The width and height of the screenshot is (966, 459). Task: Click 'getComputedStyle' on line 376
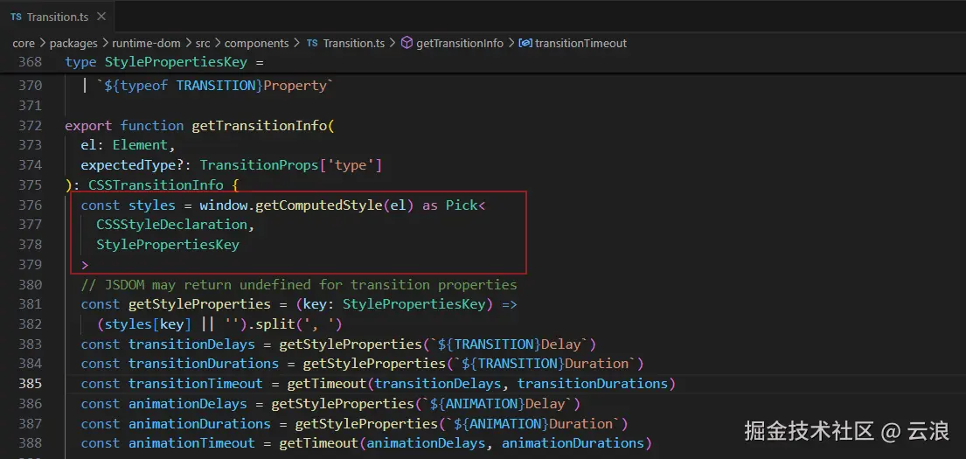coord(318,205)
